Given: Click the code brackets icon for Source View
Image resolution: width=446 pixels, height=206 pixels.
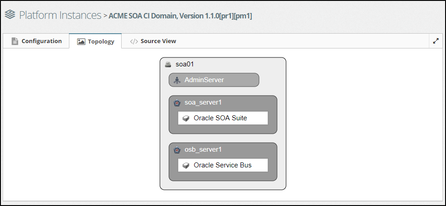Looking at the screenshot, I should (134, 41).
